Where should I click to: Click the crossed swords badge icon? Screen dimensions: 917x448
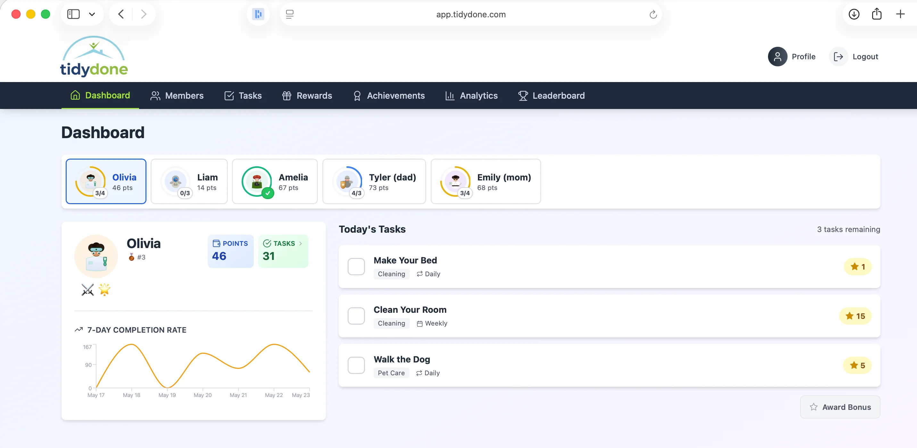coord(87,289)
